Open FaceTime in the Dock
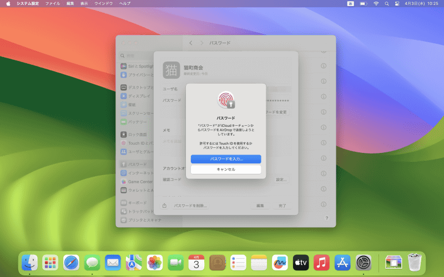The width and height of the screenshot is (444, 277). coord(175,263)
